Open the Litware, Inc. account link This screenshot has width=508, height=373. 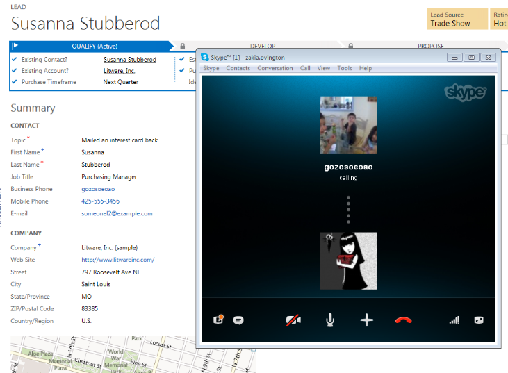(x=119, y=71)
